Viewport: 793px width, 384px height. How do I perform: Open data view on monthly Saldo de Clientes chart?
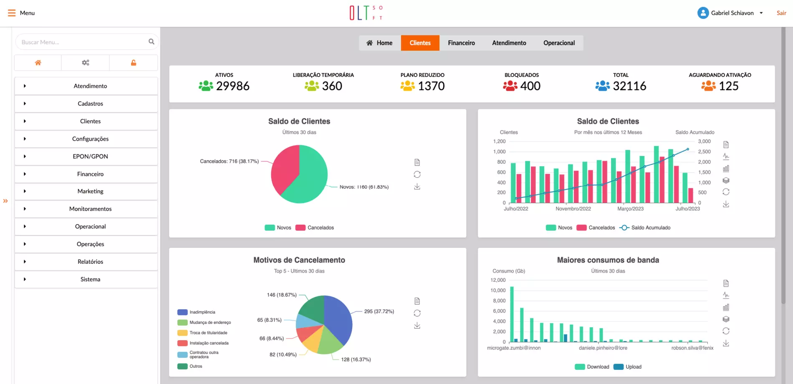click(x=726, y=144)
